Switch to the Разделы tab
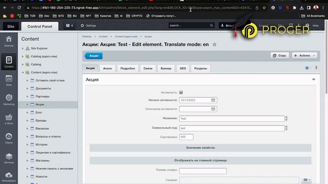This screenshot has height=184, width=328. tap(200, 68)
